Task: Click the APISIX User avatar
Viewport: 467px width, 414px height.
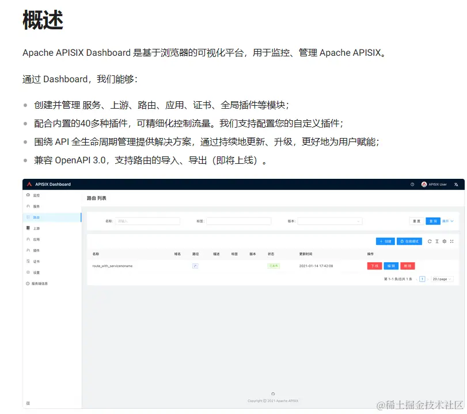Action: click(424, 185)
